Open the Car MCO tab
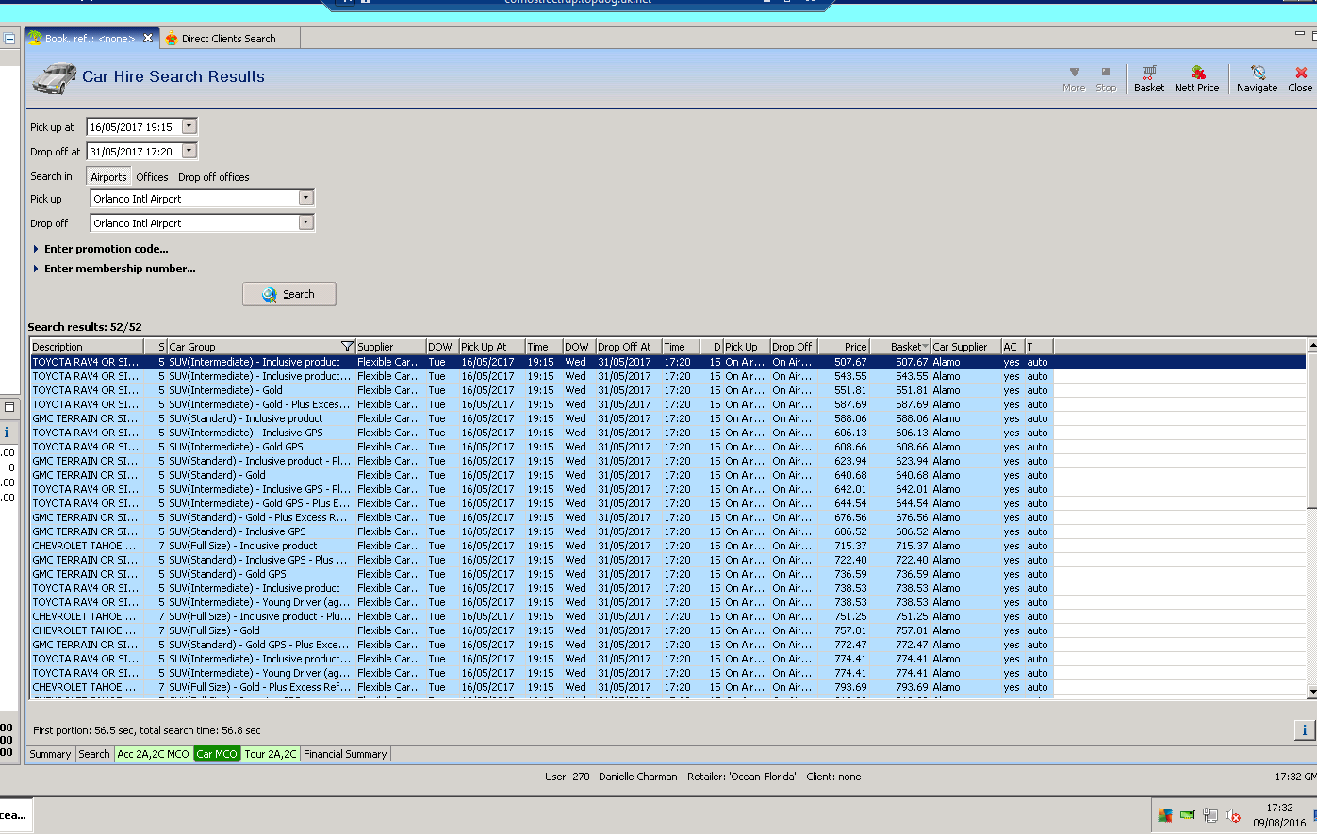The width and height of the screenshot is (1317, 834). [x=217, y=754]
